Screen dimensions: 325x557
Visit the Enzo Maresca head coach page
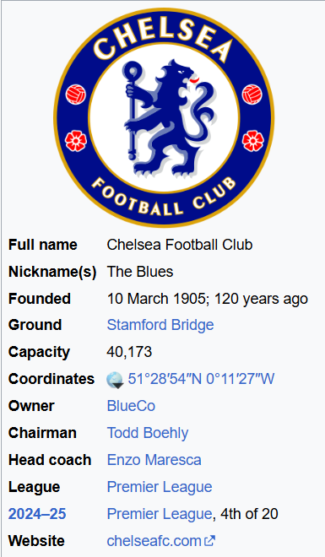coord(154,460)
